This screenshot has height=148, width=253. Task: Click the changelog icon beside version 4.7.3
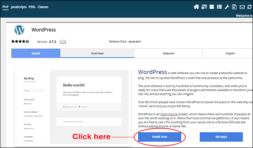pyautogui.click(x=63, y=42)
